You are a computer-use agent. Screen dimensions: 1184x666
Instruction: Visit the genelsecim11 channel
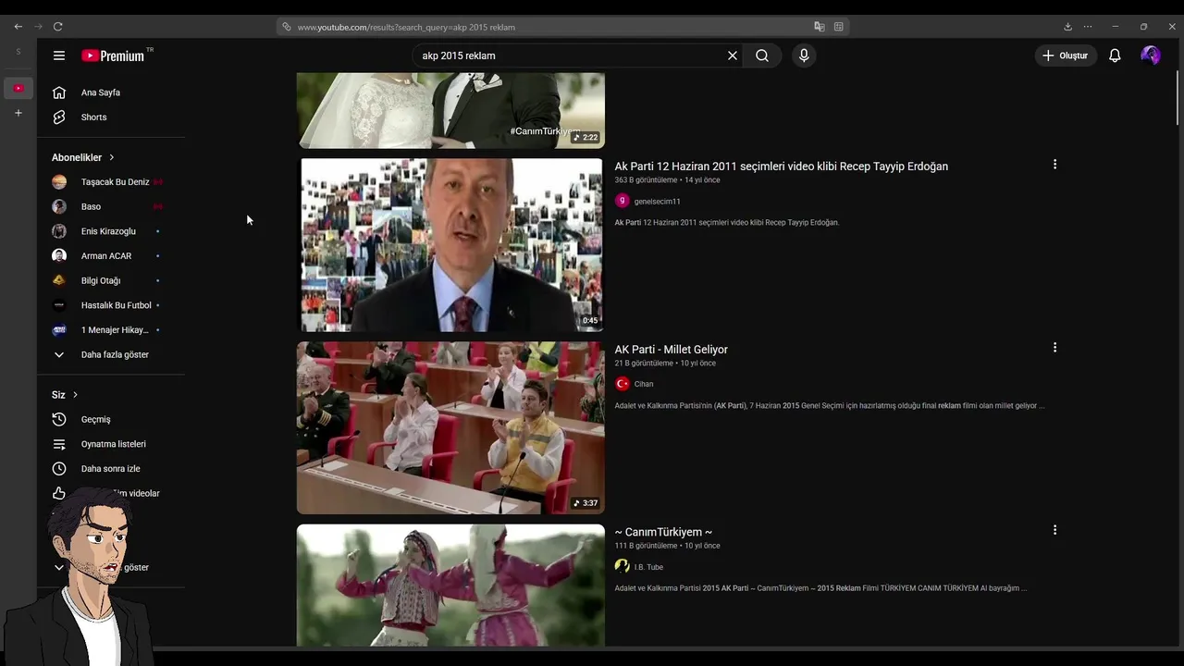click(657, 202)
